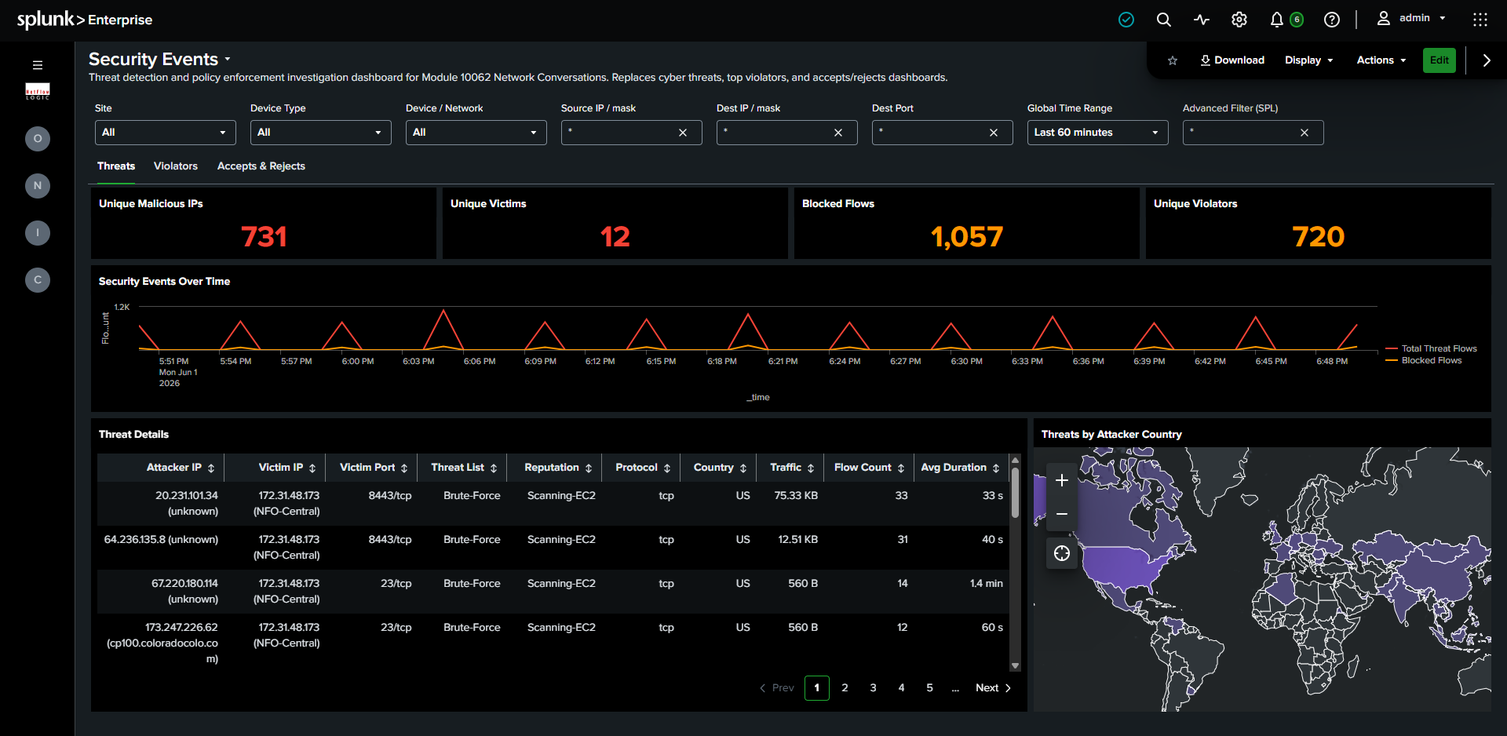1507x736 pixels.
Task: Select the sidebar C circle icon
Action: pyautogui.click(x=38, y=280)
